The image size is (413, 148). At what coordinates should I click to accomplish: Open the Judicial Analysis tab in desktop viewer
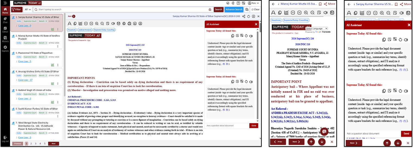point(85,30)
